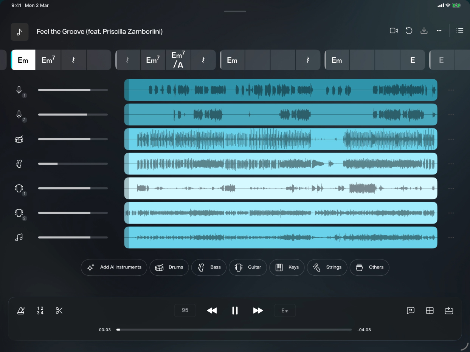The image size is (470, 352).
Task: Open the lyrics panel icon
Action: [411, 310]
